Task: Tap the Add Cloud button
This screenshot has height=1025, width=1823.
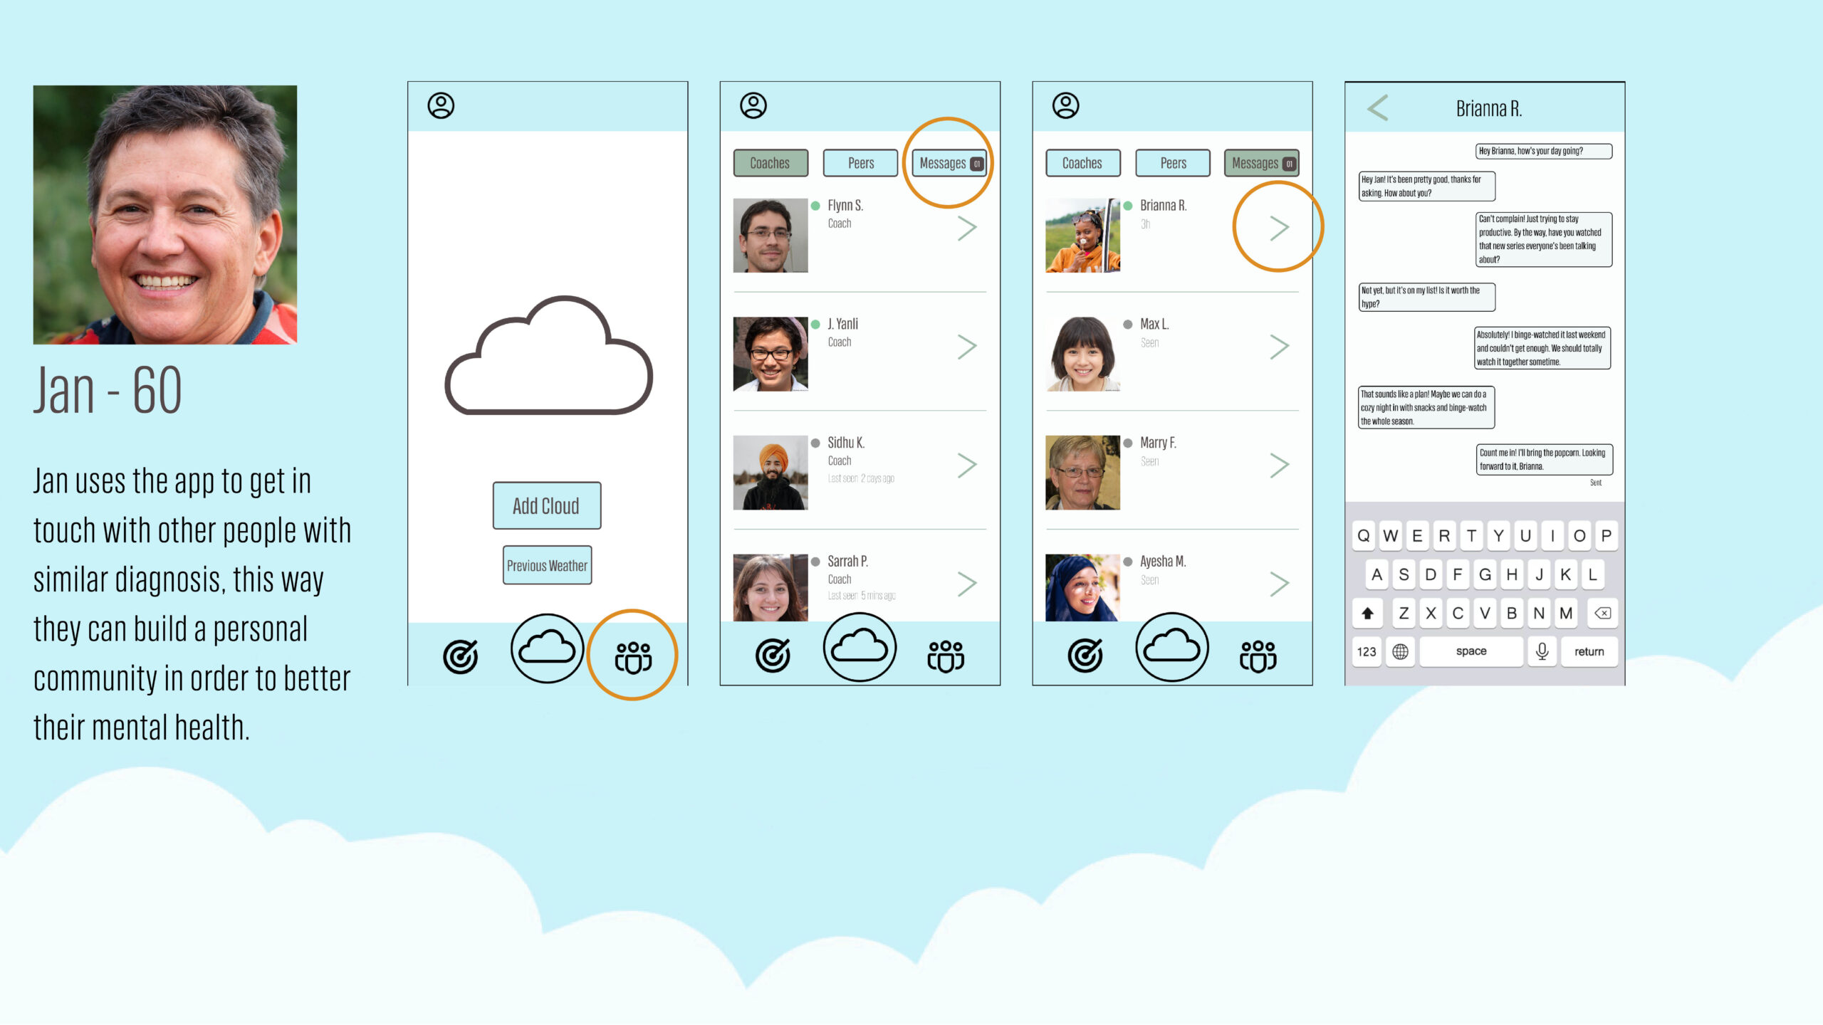Action: [x=545, y=505]
